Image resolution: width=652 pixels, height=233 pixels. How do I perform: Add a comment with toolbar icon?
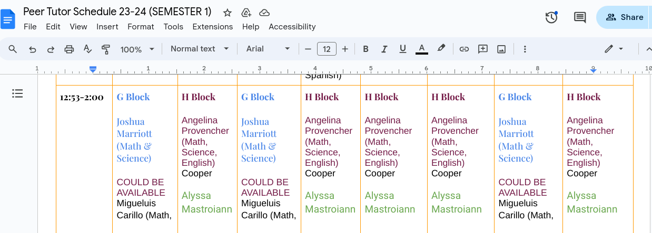[x=482, y=49]
